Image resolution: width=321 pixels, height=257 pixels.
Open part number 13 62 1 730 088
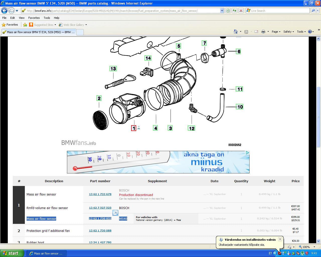[100, 231]
